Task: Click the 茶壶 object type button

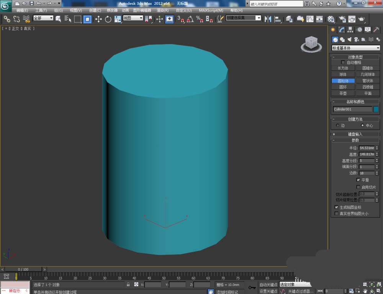Action: point(343,93)
